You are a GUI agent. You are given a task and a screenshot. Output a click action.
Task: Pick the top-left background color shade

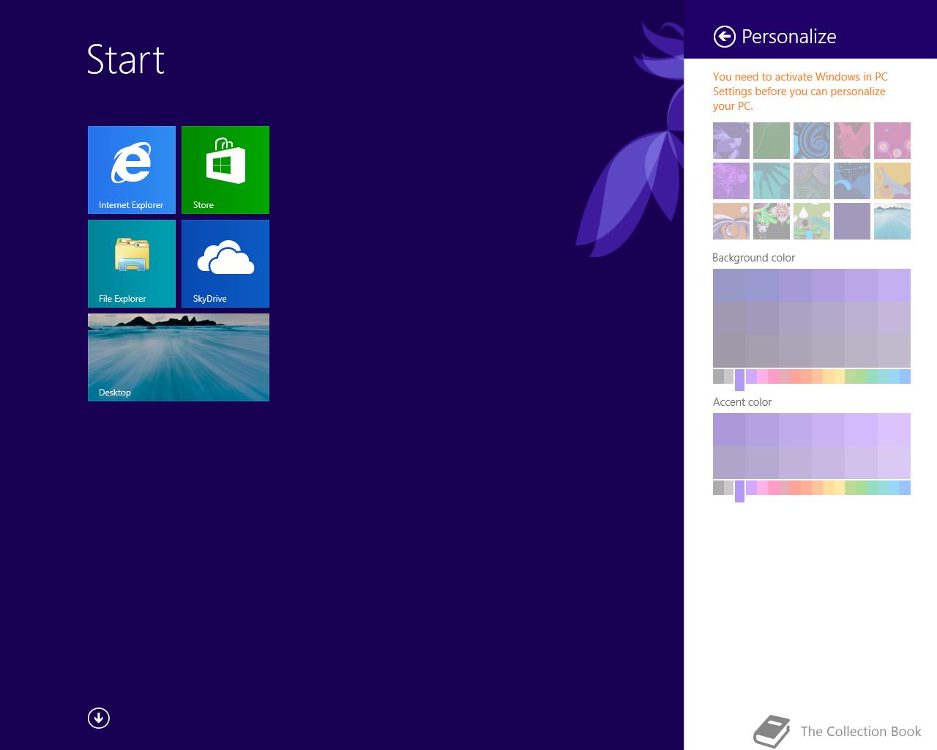pos(729,285)
